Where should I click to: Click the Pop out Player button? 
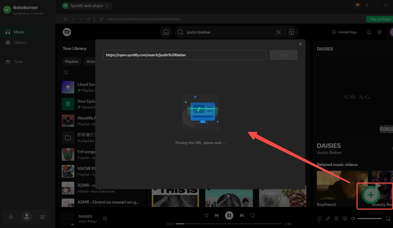tap(380, 19)
